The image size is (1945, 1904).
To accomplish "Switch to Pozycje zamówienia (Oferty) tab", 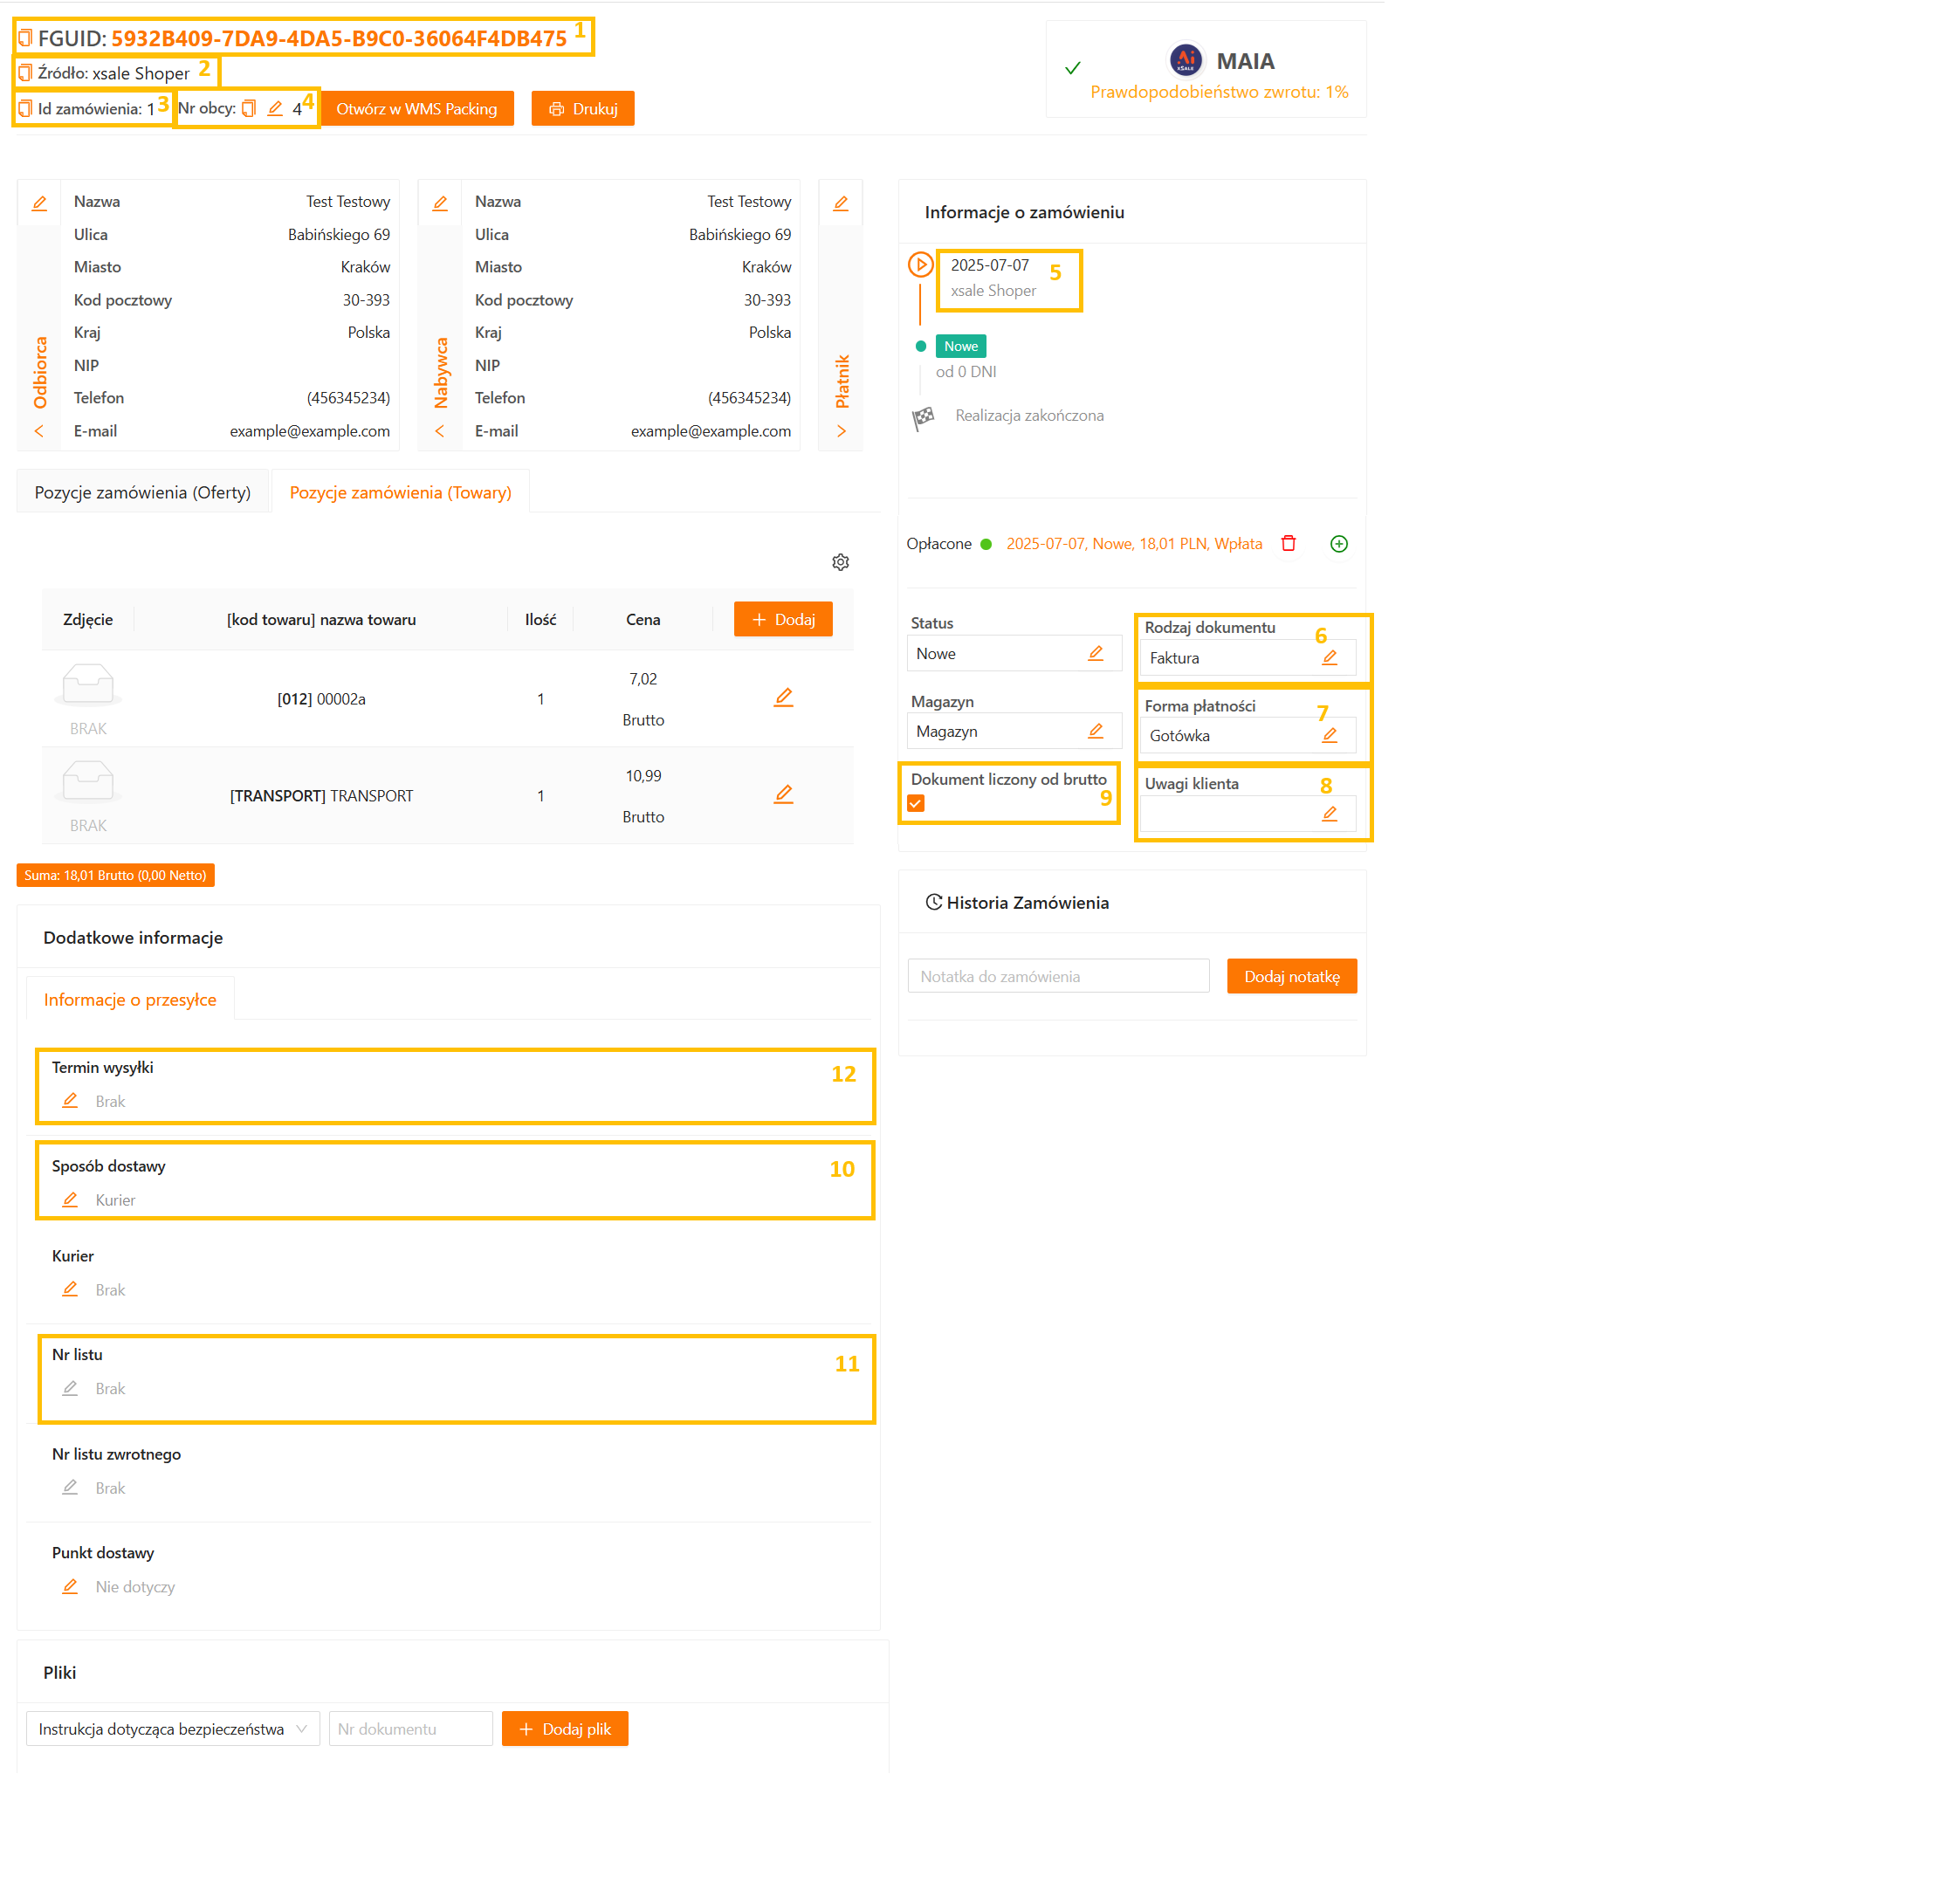I will 142,492.
